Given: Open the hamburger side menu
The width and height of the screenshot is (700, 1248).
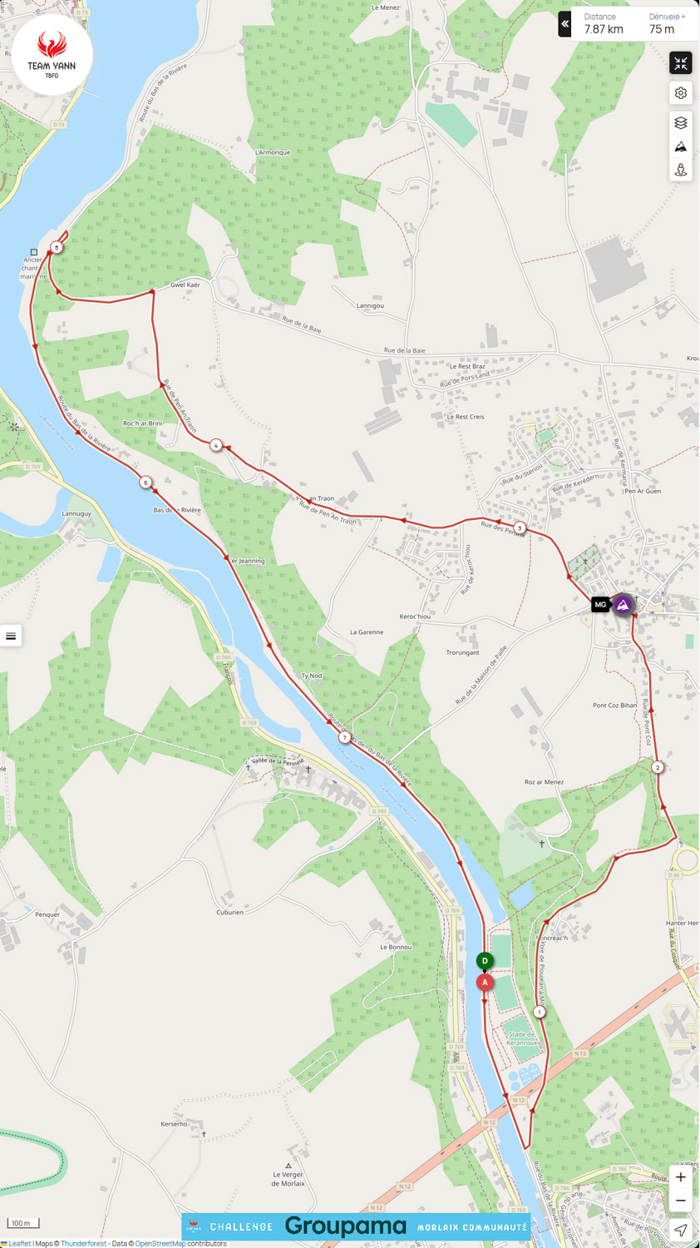Looking at the screenshot, I should coord(11,636).
